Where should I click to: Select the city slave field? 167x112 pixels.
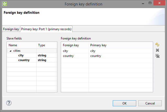tap(21, 55)
